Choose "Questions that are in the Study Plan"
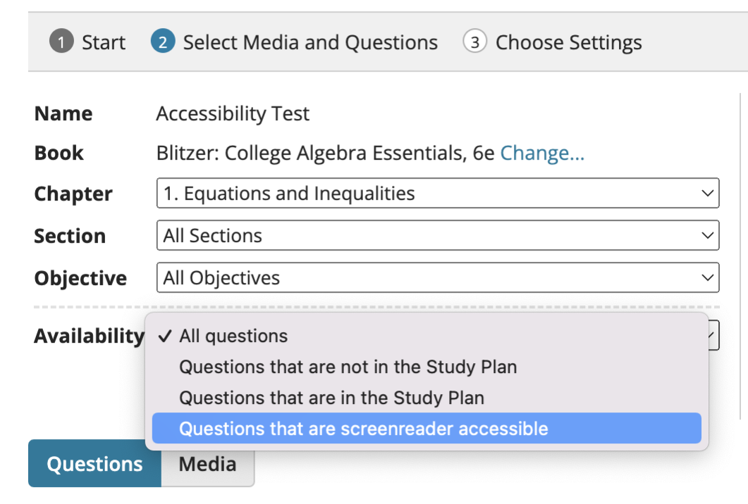The image size is (748, 504). (331, 398)
